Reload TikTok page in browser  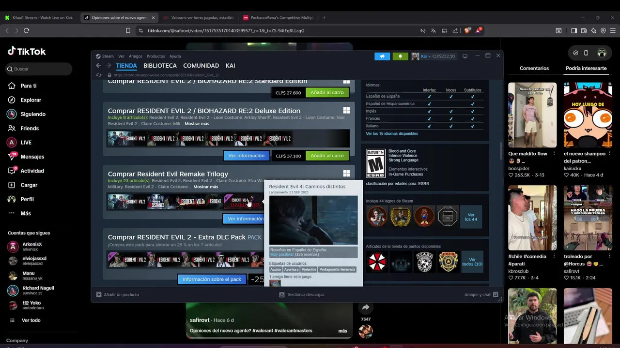click(26, 30)
